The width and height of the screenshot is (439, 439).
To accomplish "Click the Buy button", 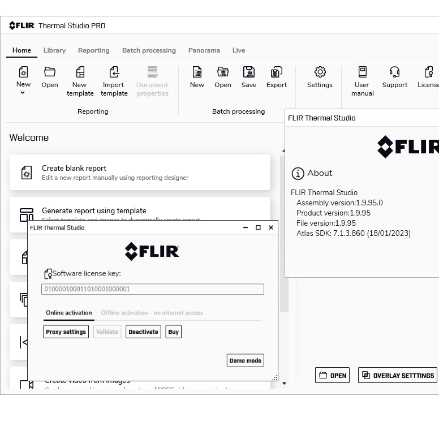I will [x=173, y=332].
